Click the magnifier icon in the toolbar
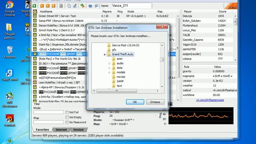This screenshot has height=144, width=256. pyautogui.click(x=96, y=6)
